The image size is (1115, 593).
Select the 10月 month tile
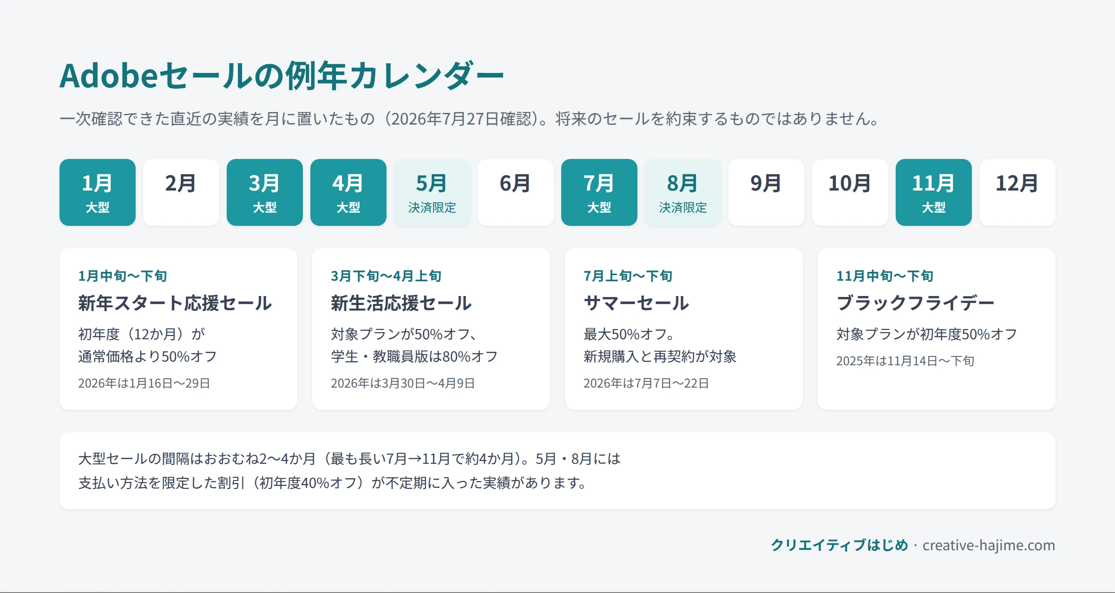coord(850,192)
